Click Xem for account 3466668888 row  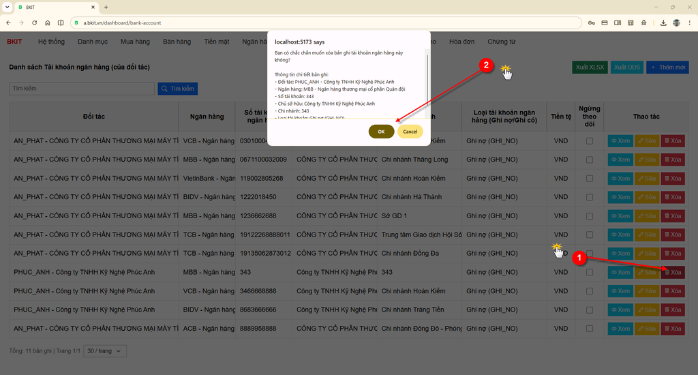(x=620, y=291)
